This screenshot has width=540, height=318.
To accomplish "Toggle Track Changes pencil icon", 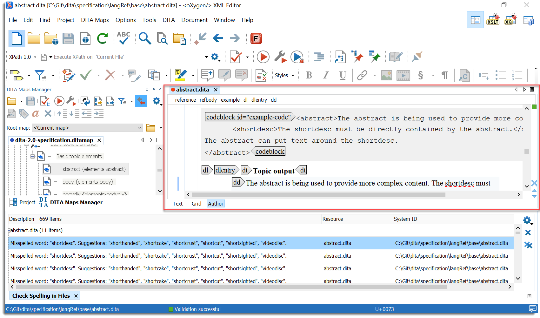I will 69,75.
